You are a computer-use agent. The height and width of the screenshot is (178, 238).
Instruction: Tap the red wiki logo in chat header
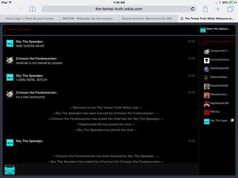(17, 30)
